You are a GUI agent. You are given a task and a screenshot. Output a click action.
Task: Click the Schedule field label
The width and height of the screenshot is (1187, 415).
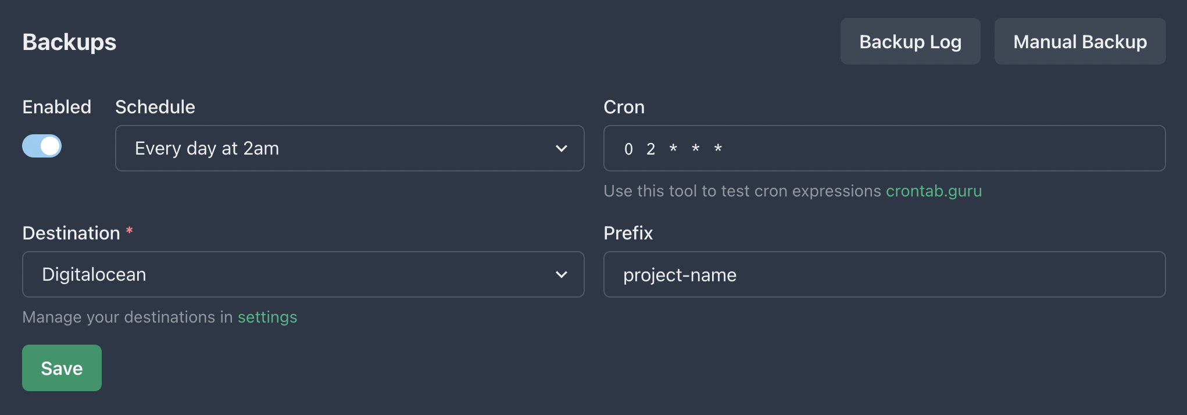155,107
